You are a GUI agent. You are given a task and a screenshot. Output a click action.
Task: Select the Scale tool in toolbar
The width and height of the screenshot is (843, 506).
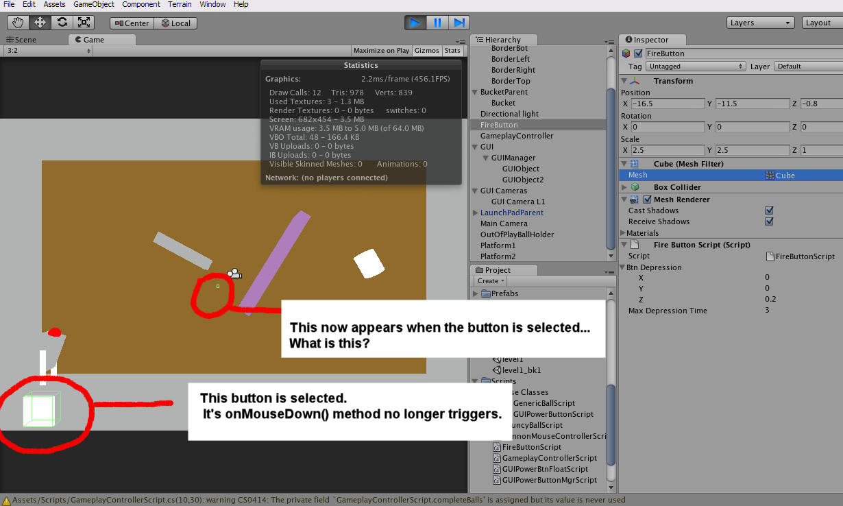coord(84,23)
